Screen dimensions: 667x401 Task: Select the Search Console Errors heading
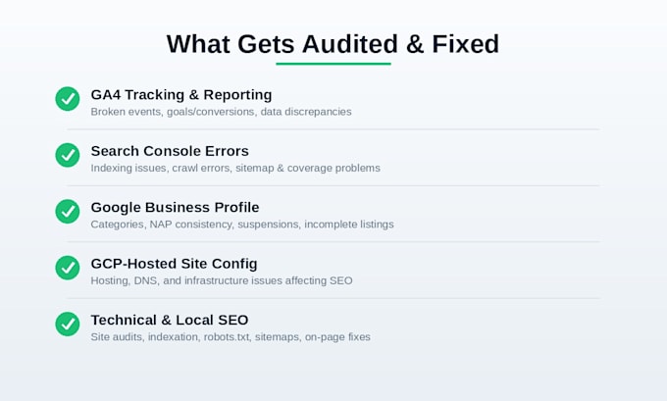[170, 151]
